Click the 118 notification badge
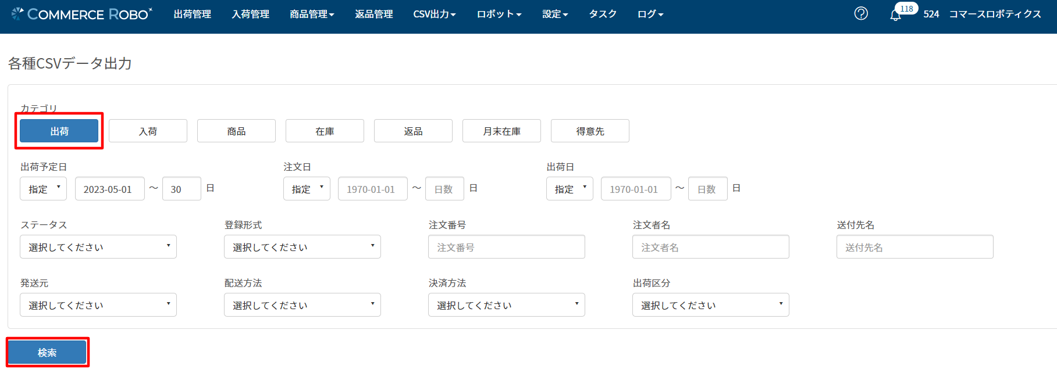This screenshot has height=380, width=1057. tap(906, 9)
